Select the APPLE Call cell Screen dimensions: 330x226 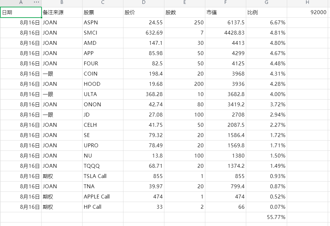tap(103, 197)
